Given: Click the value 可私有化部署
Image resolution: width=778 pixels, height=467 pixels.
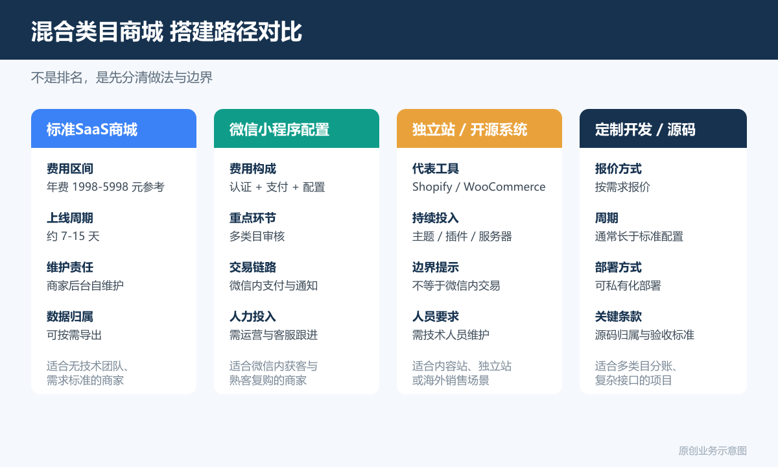Looking at the screenshot, I should [x=628, y=285].
